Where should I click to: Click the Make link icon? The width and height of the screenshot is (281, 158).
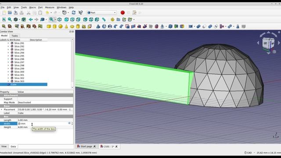[x=124, y=19]
